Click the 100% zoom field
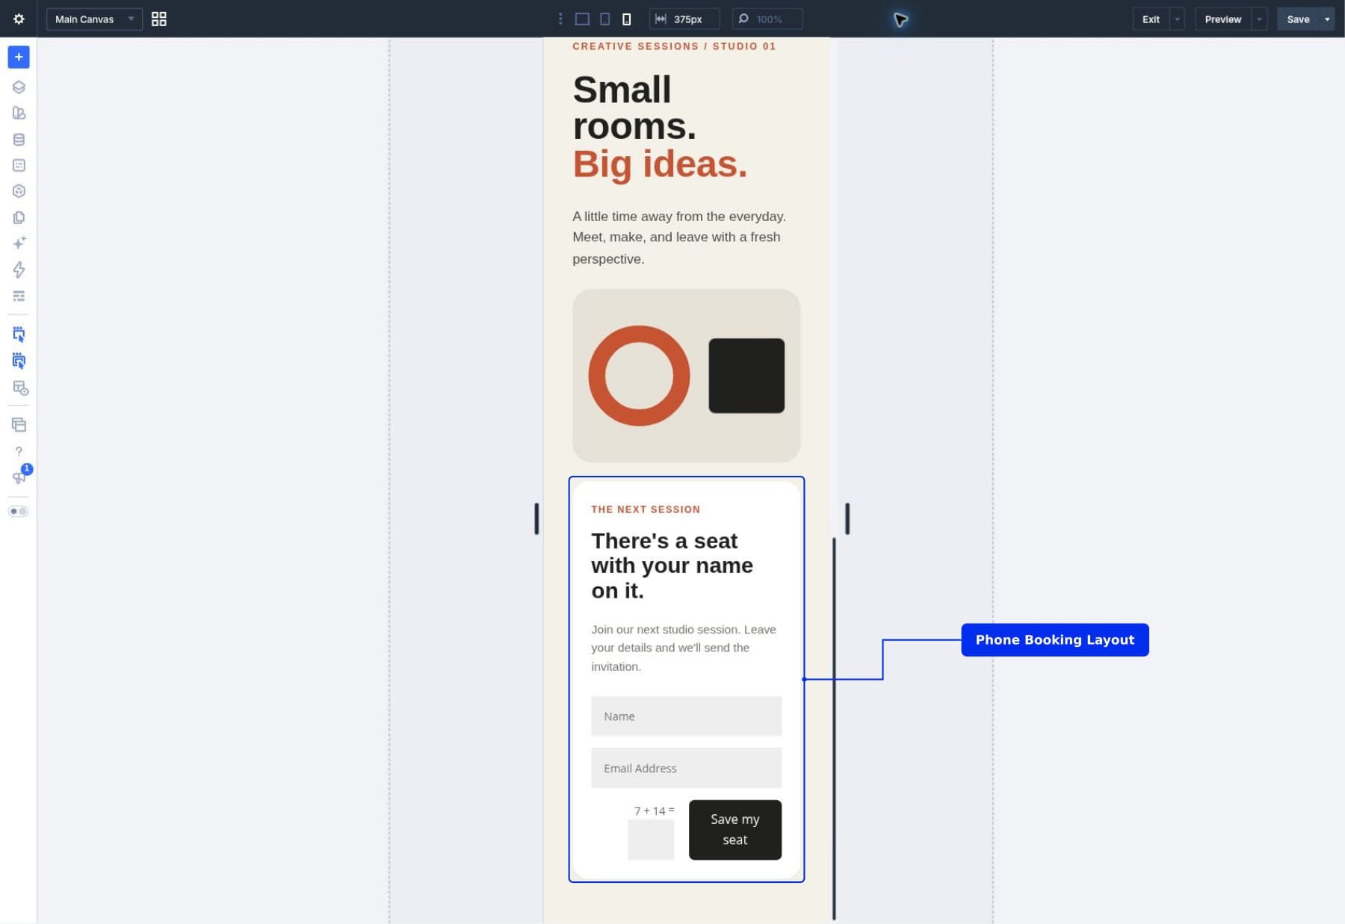Viewport: 1345px width, 924px height. point(767,19)
